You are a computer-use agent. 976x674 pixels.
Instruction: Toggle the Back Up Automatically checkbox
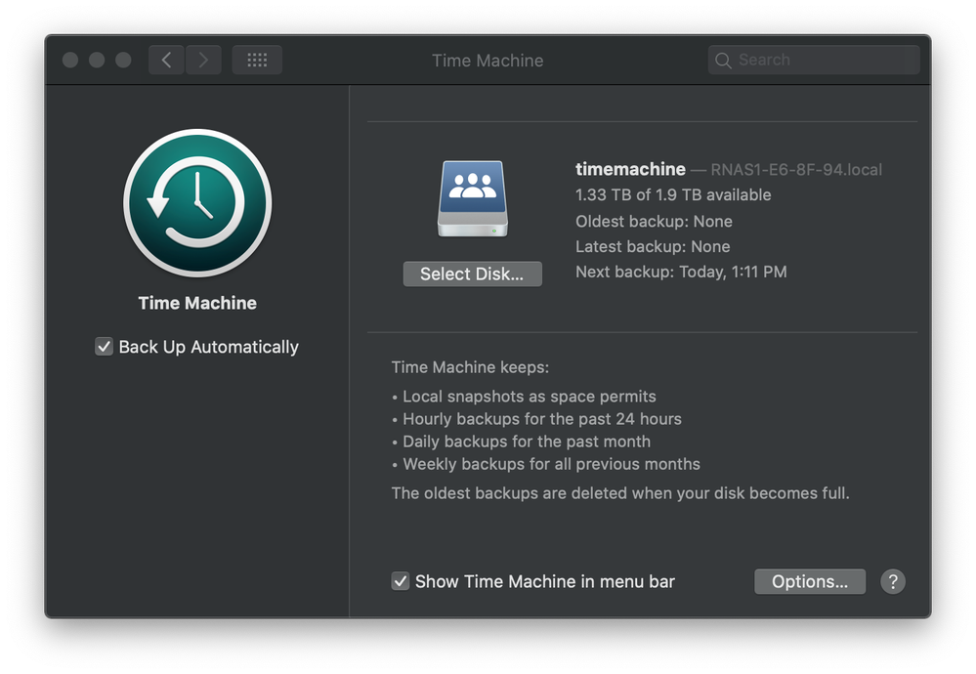pos(104,347)
